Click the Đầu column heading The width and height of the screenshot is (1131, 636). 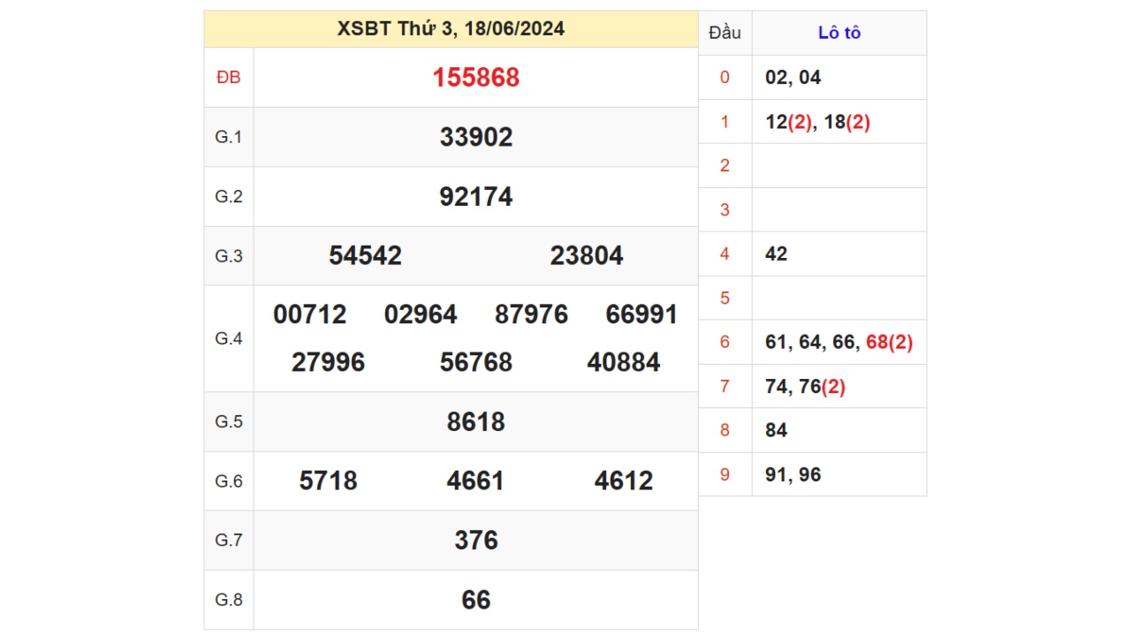tap(725, 33)
